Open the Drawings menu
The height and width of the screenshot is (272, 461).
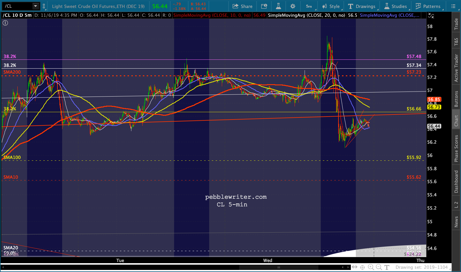click(362, 6)
